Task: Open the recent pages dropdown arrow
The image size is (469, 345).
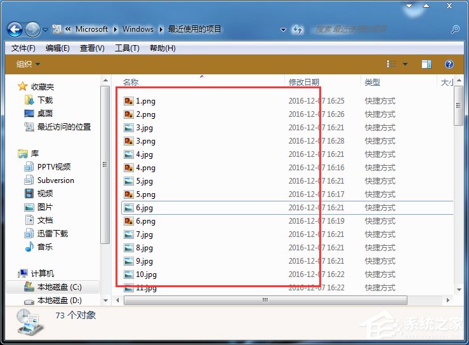Action: pyautogui.click(x=46, y=30)
